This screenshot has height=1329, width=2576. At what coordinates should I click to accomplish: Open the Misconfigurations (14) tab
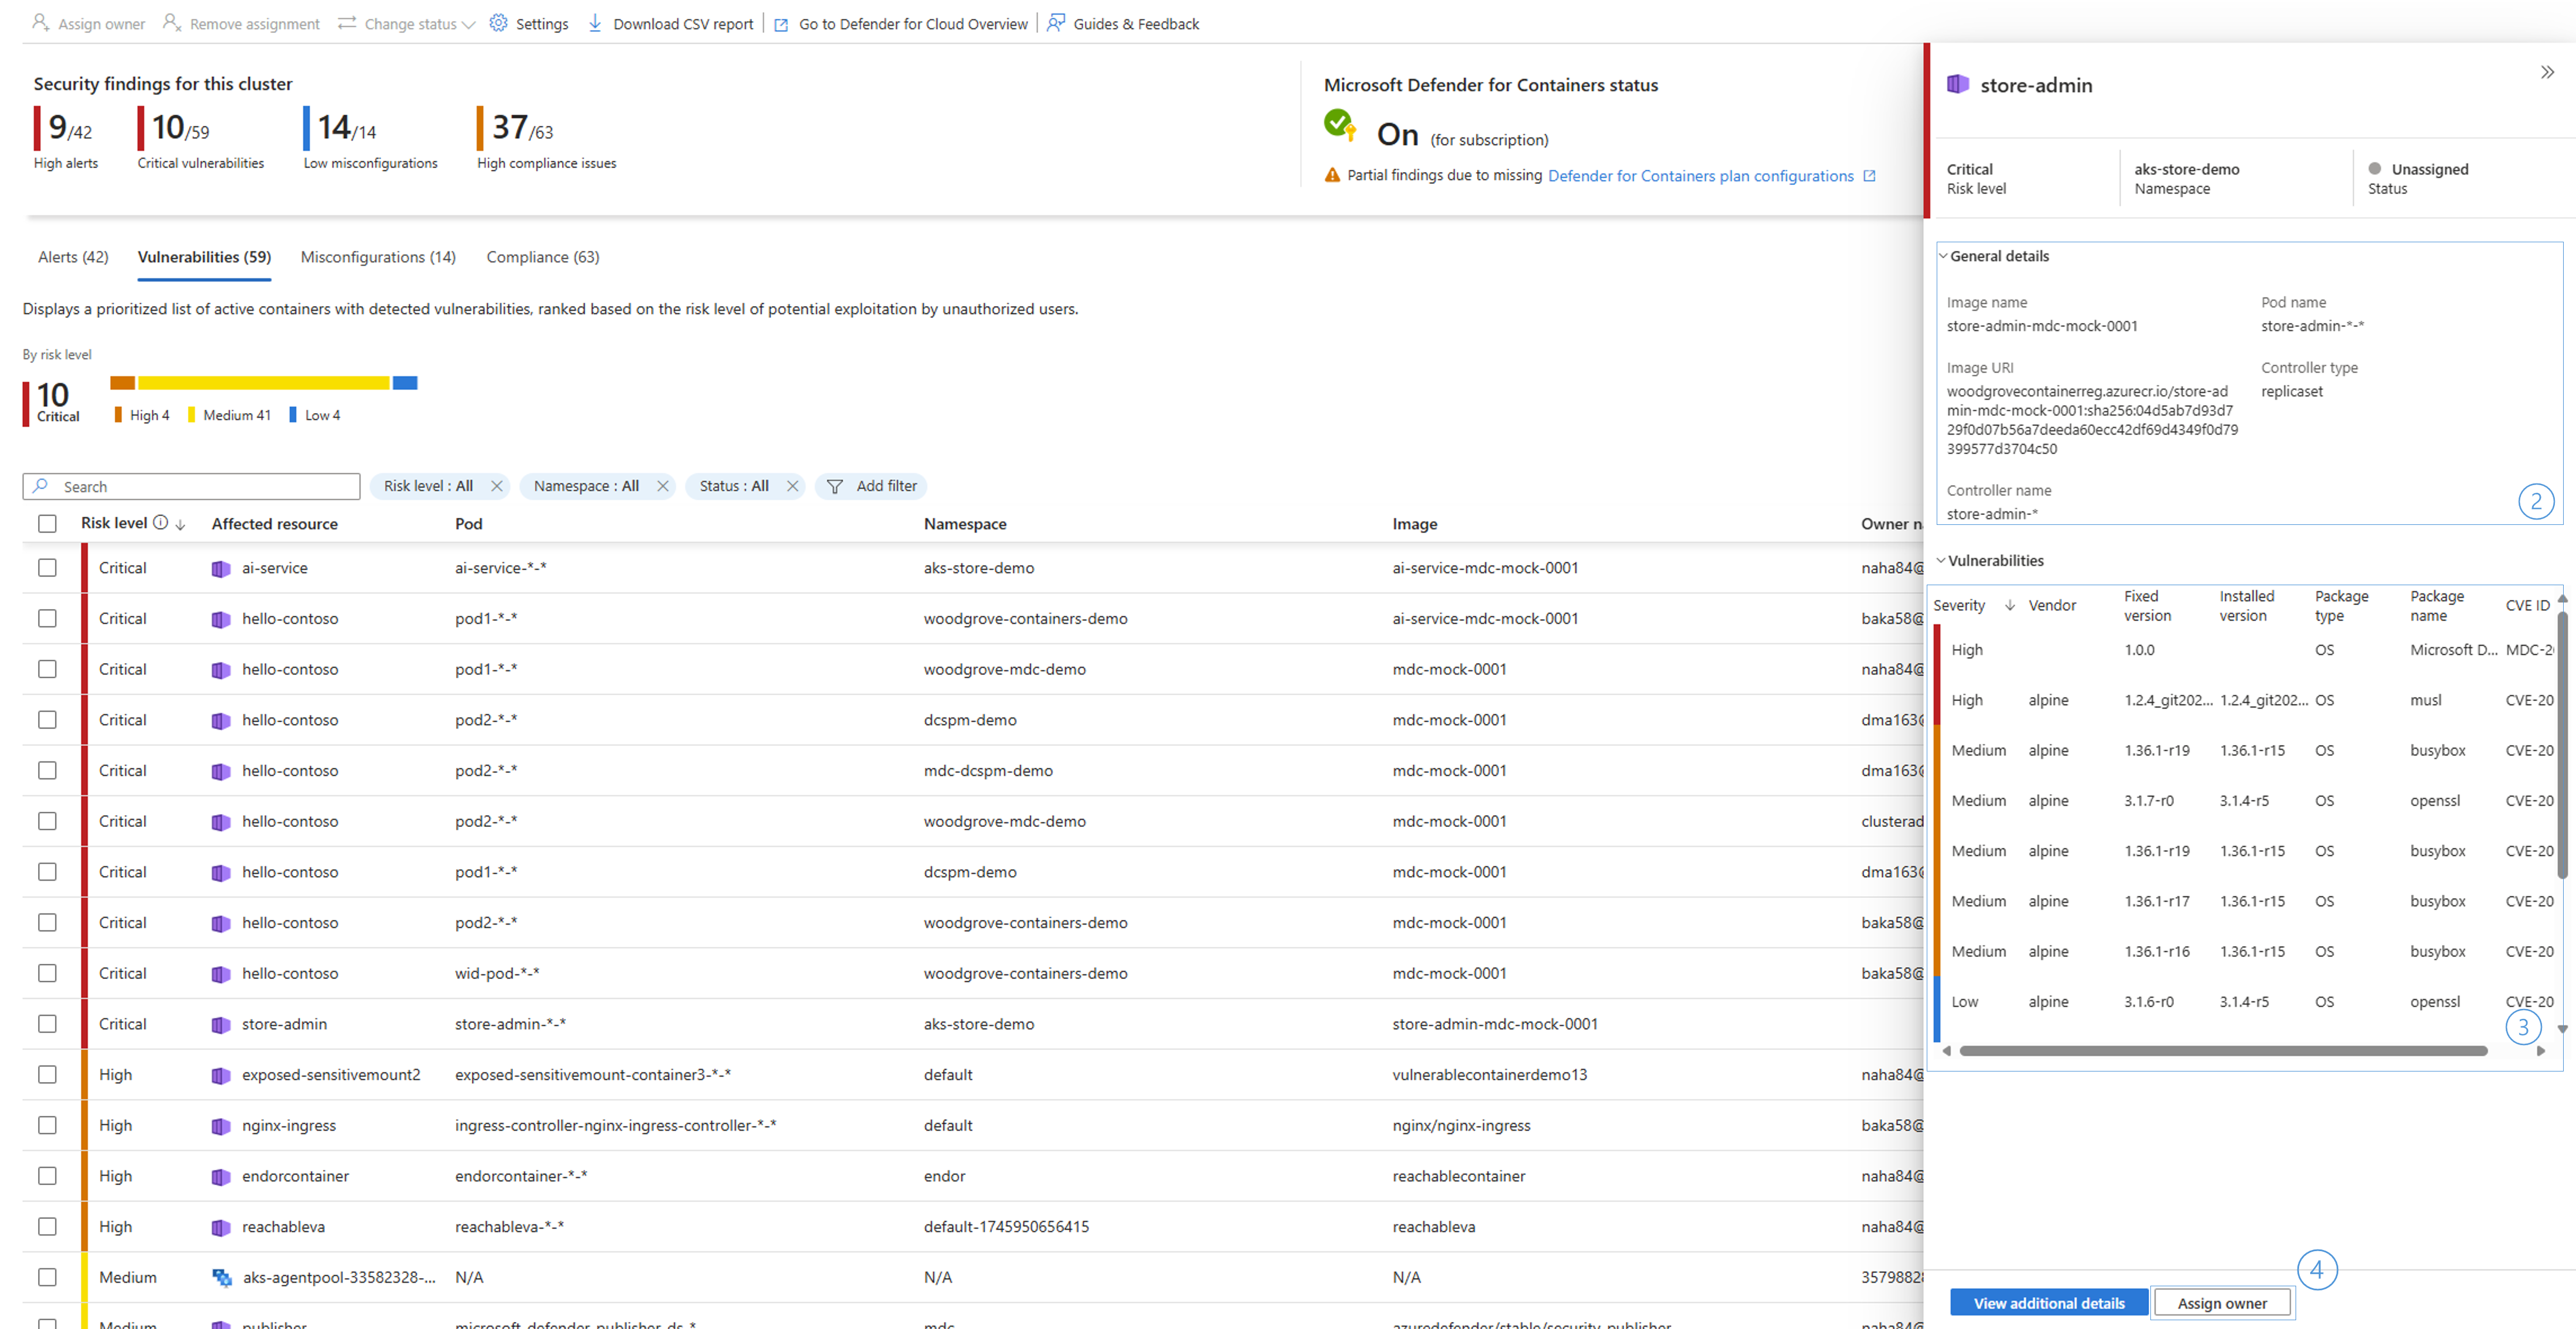click(378, 257)
